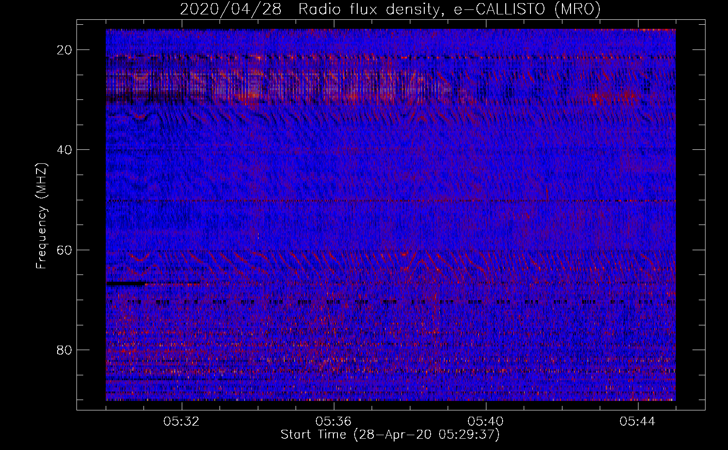Click the '05:36' time tick label
This screenshot has width=728, height=450.
click(334, 422)
